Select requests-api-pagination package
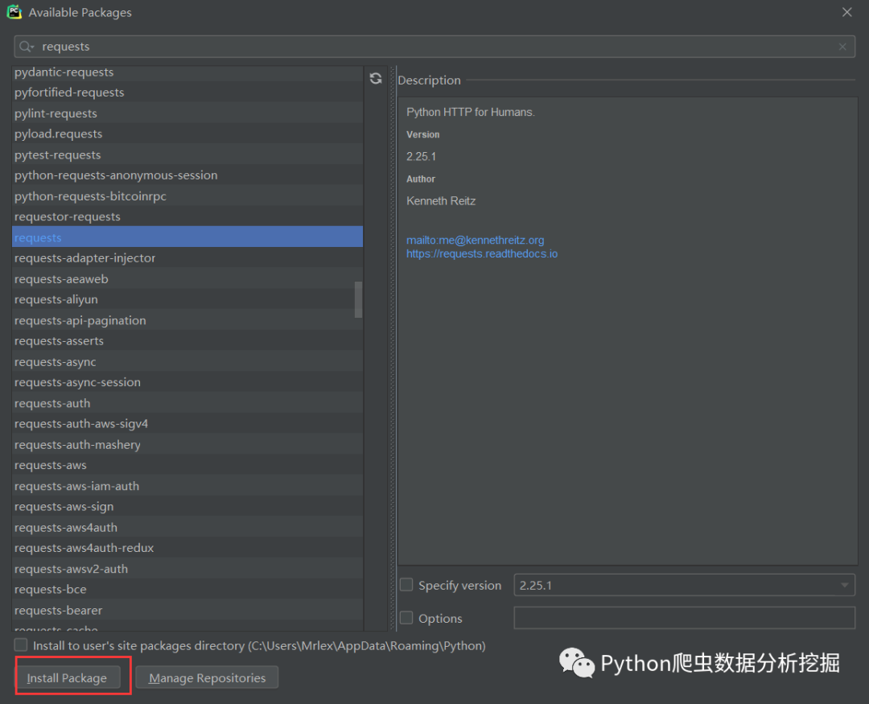The image size is (869, 704). 187,320
